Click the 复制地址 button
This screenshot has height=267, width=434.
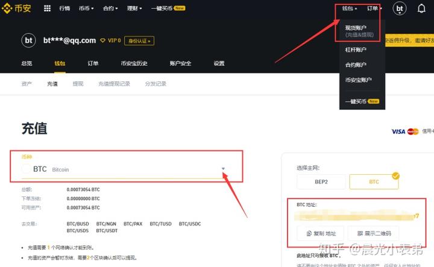click(321, 233)
